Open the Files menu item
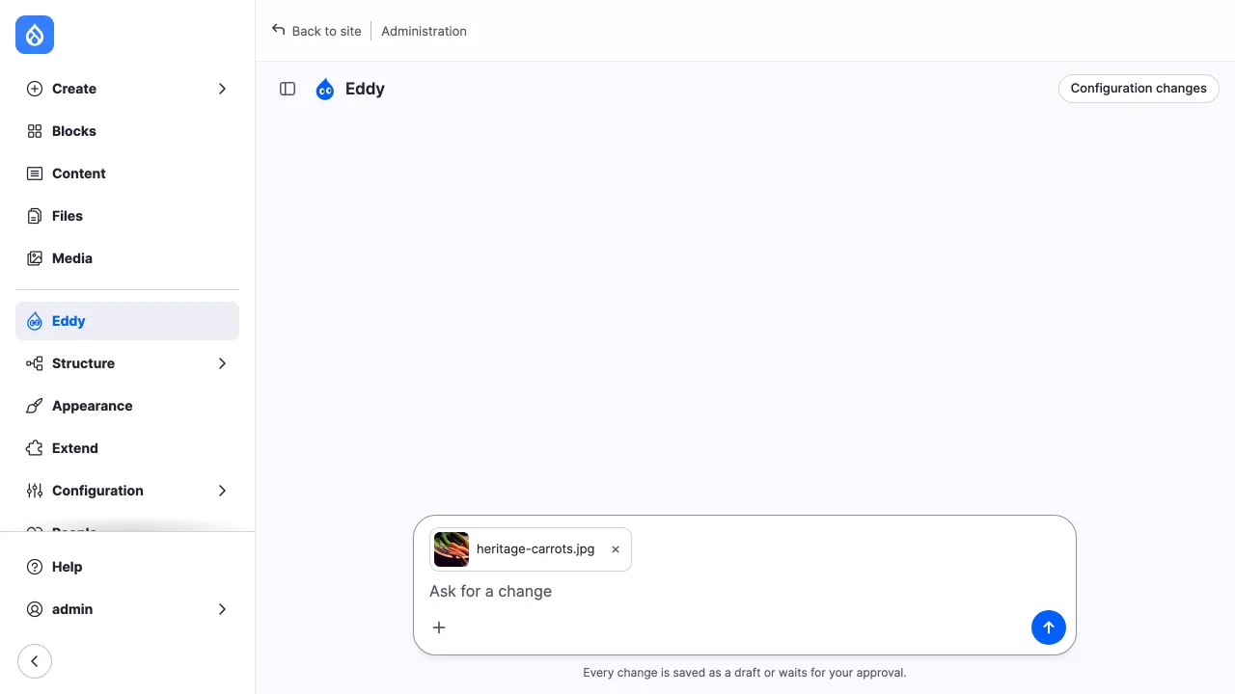The image size is (1235, 694). [127, 216]
